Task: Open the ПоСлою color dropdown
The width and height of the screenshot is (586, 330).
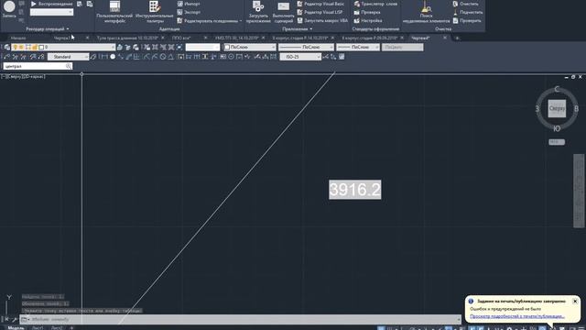Action: 249,47
